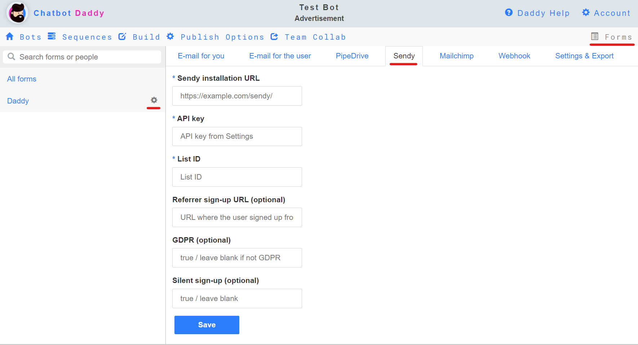Select All forms in sidebar
Screen dimensions: 638x345
tap(22, 79)
